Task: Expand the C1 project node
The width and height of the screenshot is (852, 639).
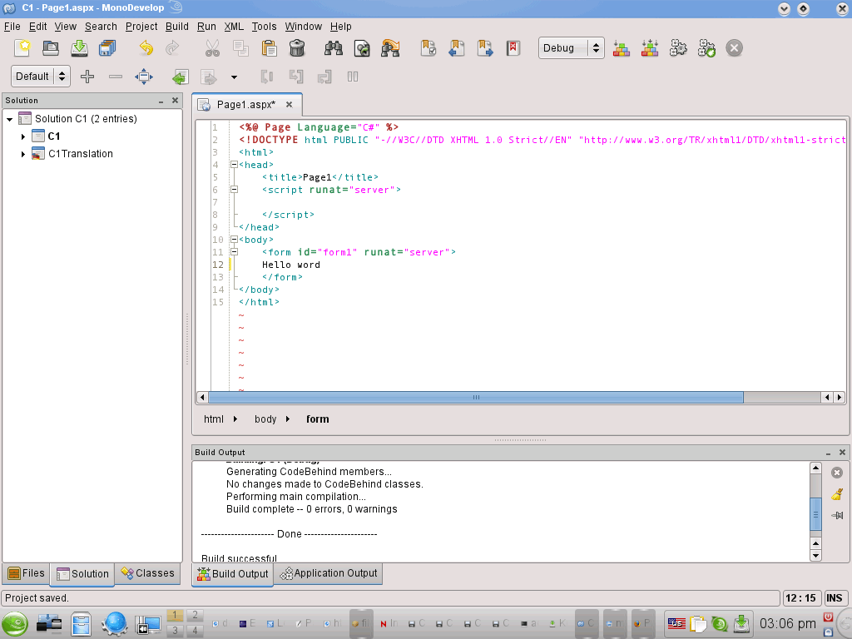Action: pos(24,136)
